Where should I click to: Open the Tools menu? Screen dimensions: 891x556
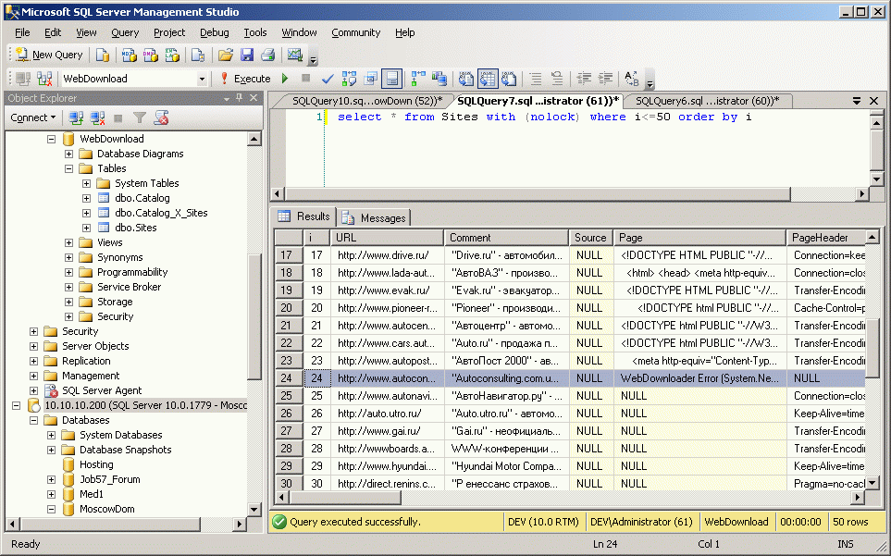[255, 32]
